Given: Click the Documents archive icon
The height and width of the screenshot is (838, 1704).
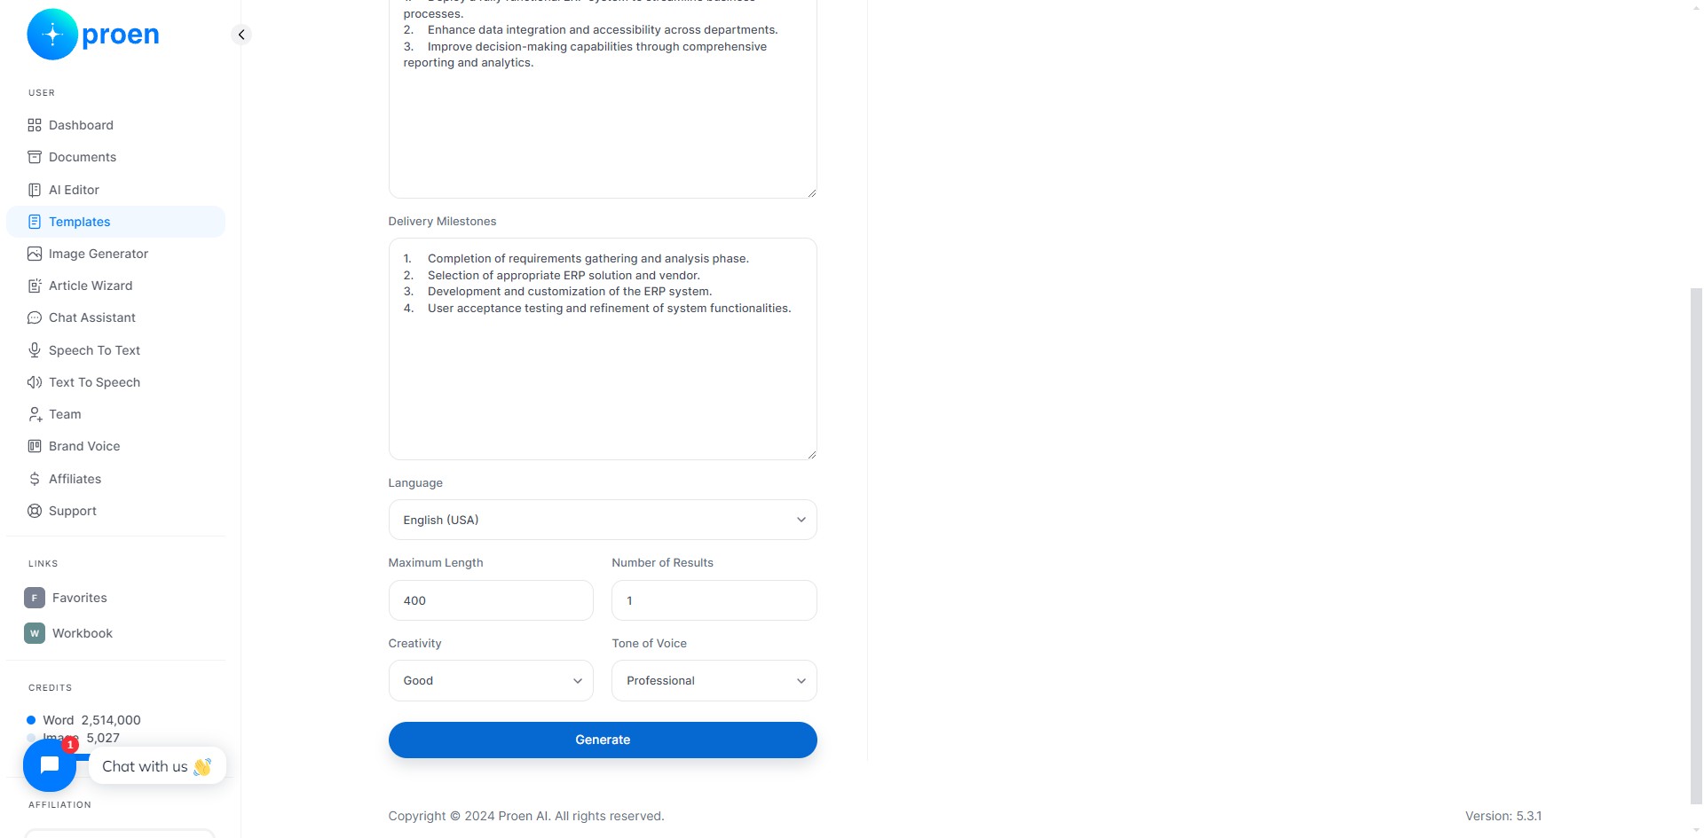Looking at the screenshot, I should [x=35, y=157].
